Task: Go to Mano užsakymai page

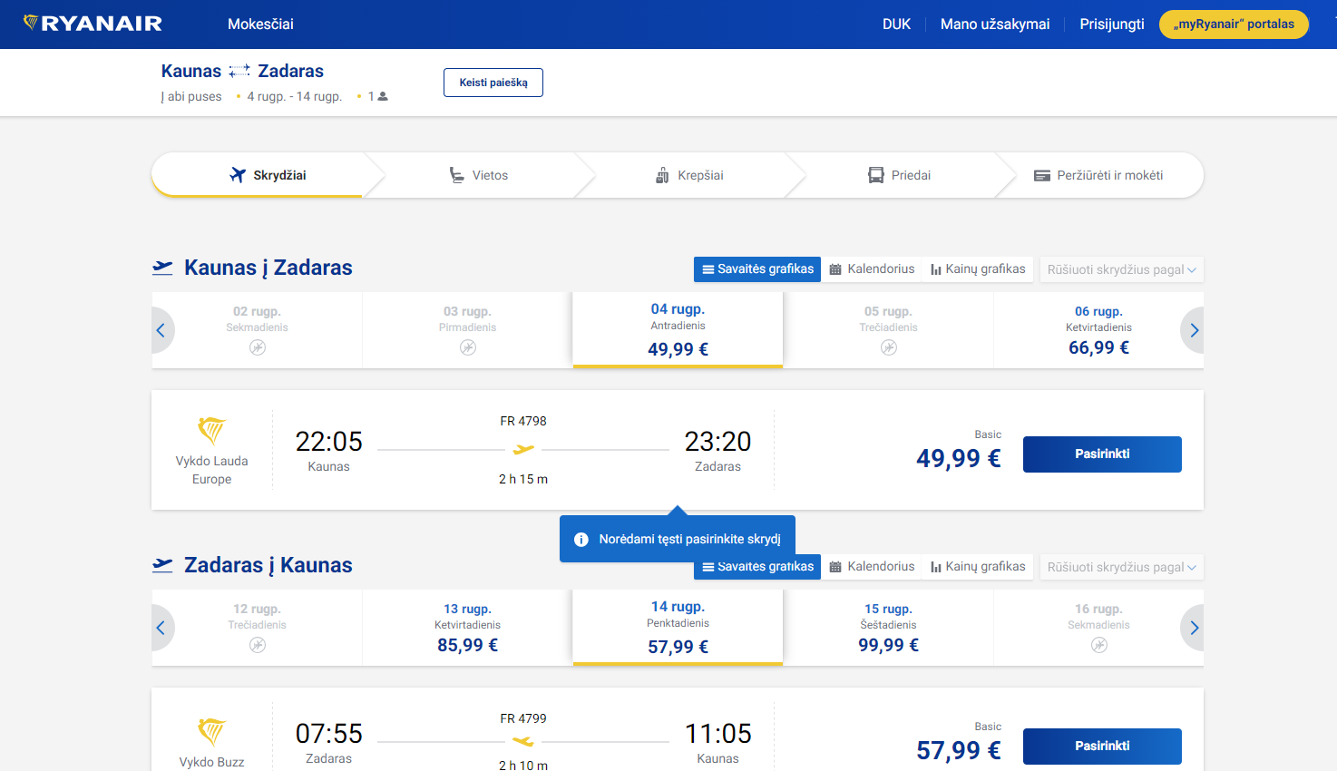Action: pos(994,24)
